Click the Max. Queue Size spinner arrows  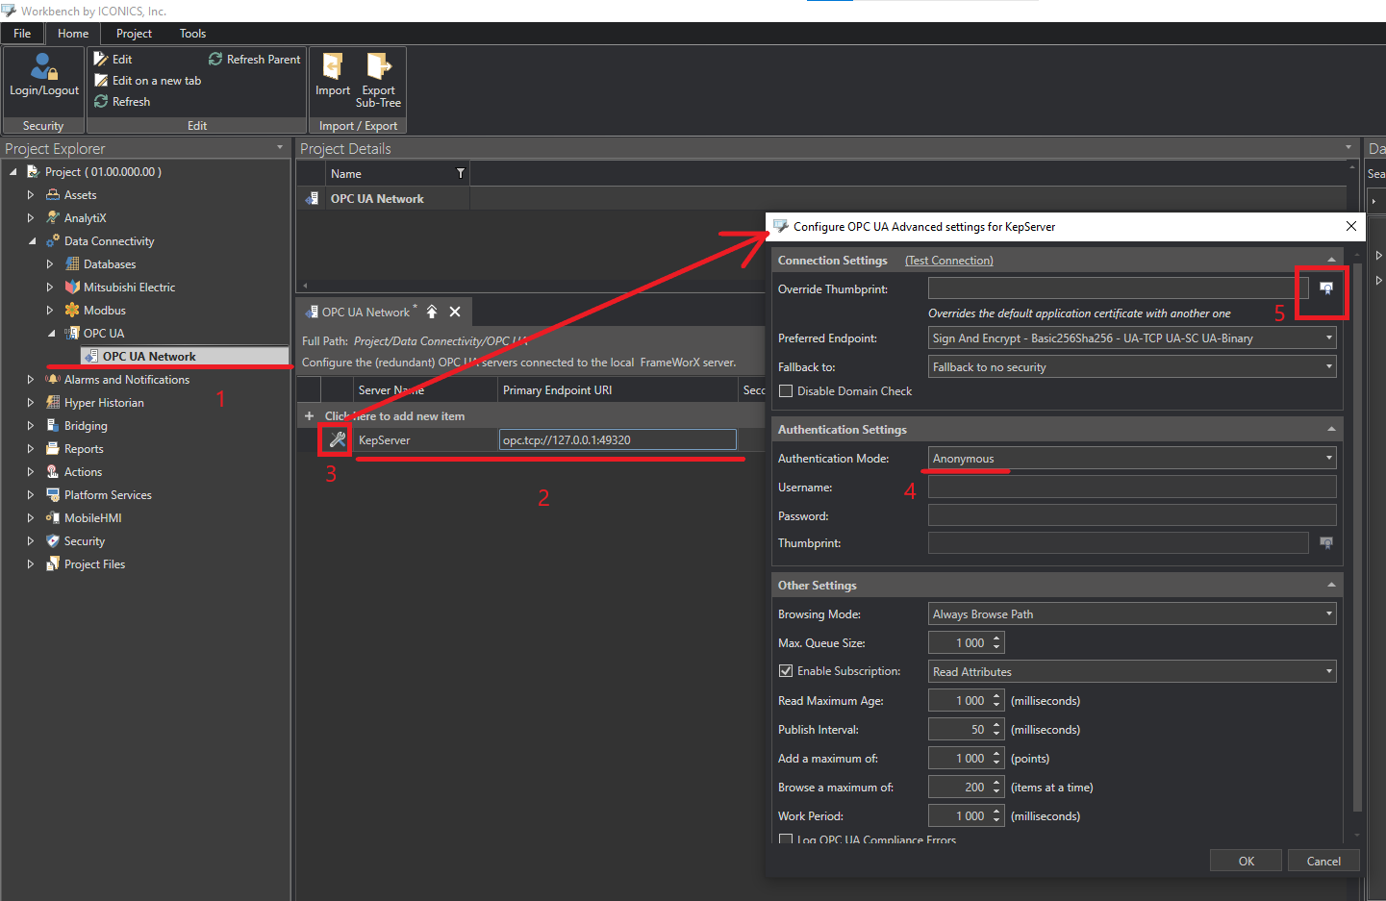click(x=996, y=643)
